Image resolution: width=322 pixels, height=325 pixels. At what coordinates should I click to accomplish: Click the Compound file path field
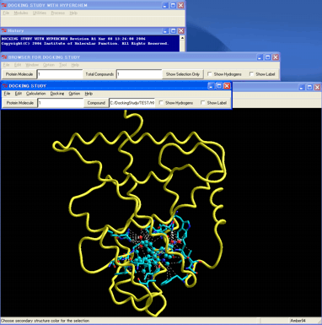pyautogui.click(x=131, y=103)
